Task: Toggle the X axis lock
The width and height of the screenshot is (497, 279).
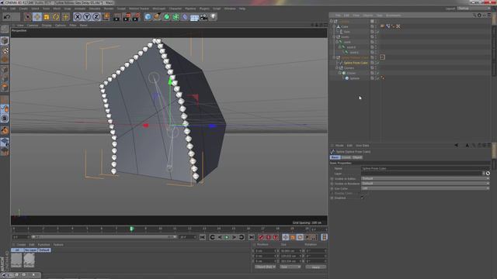Action: [78, 17]
